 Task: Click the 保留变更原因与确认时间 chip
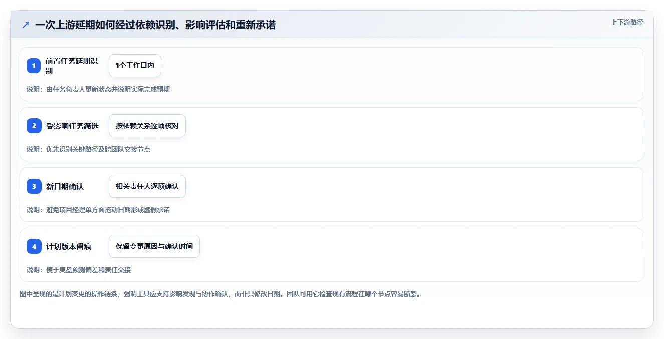[x=154, y=246]
